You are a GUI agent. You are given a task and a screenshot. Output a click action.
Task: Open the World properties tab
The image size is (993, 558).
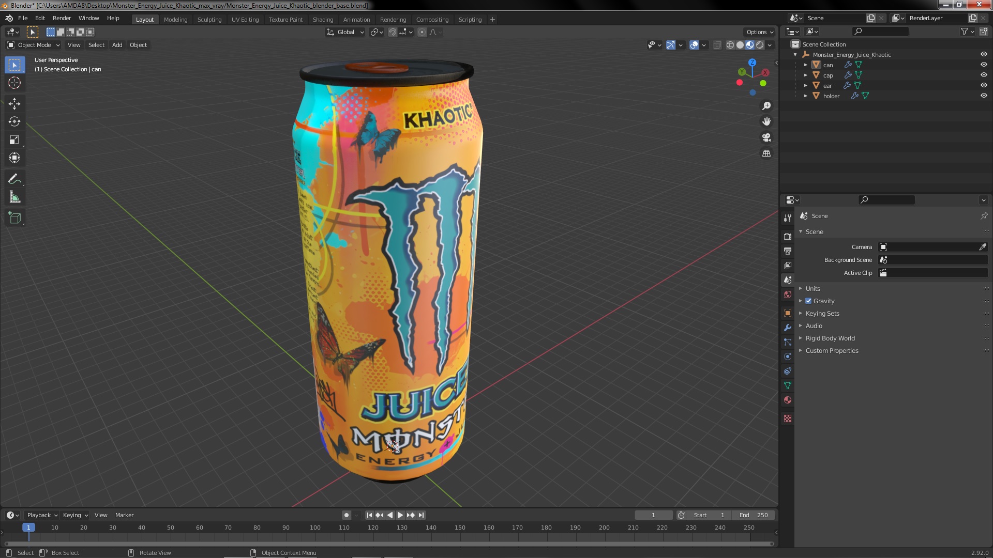point(788,295)
